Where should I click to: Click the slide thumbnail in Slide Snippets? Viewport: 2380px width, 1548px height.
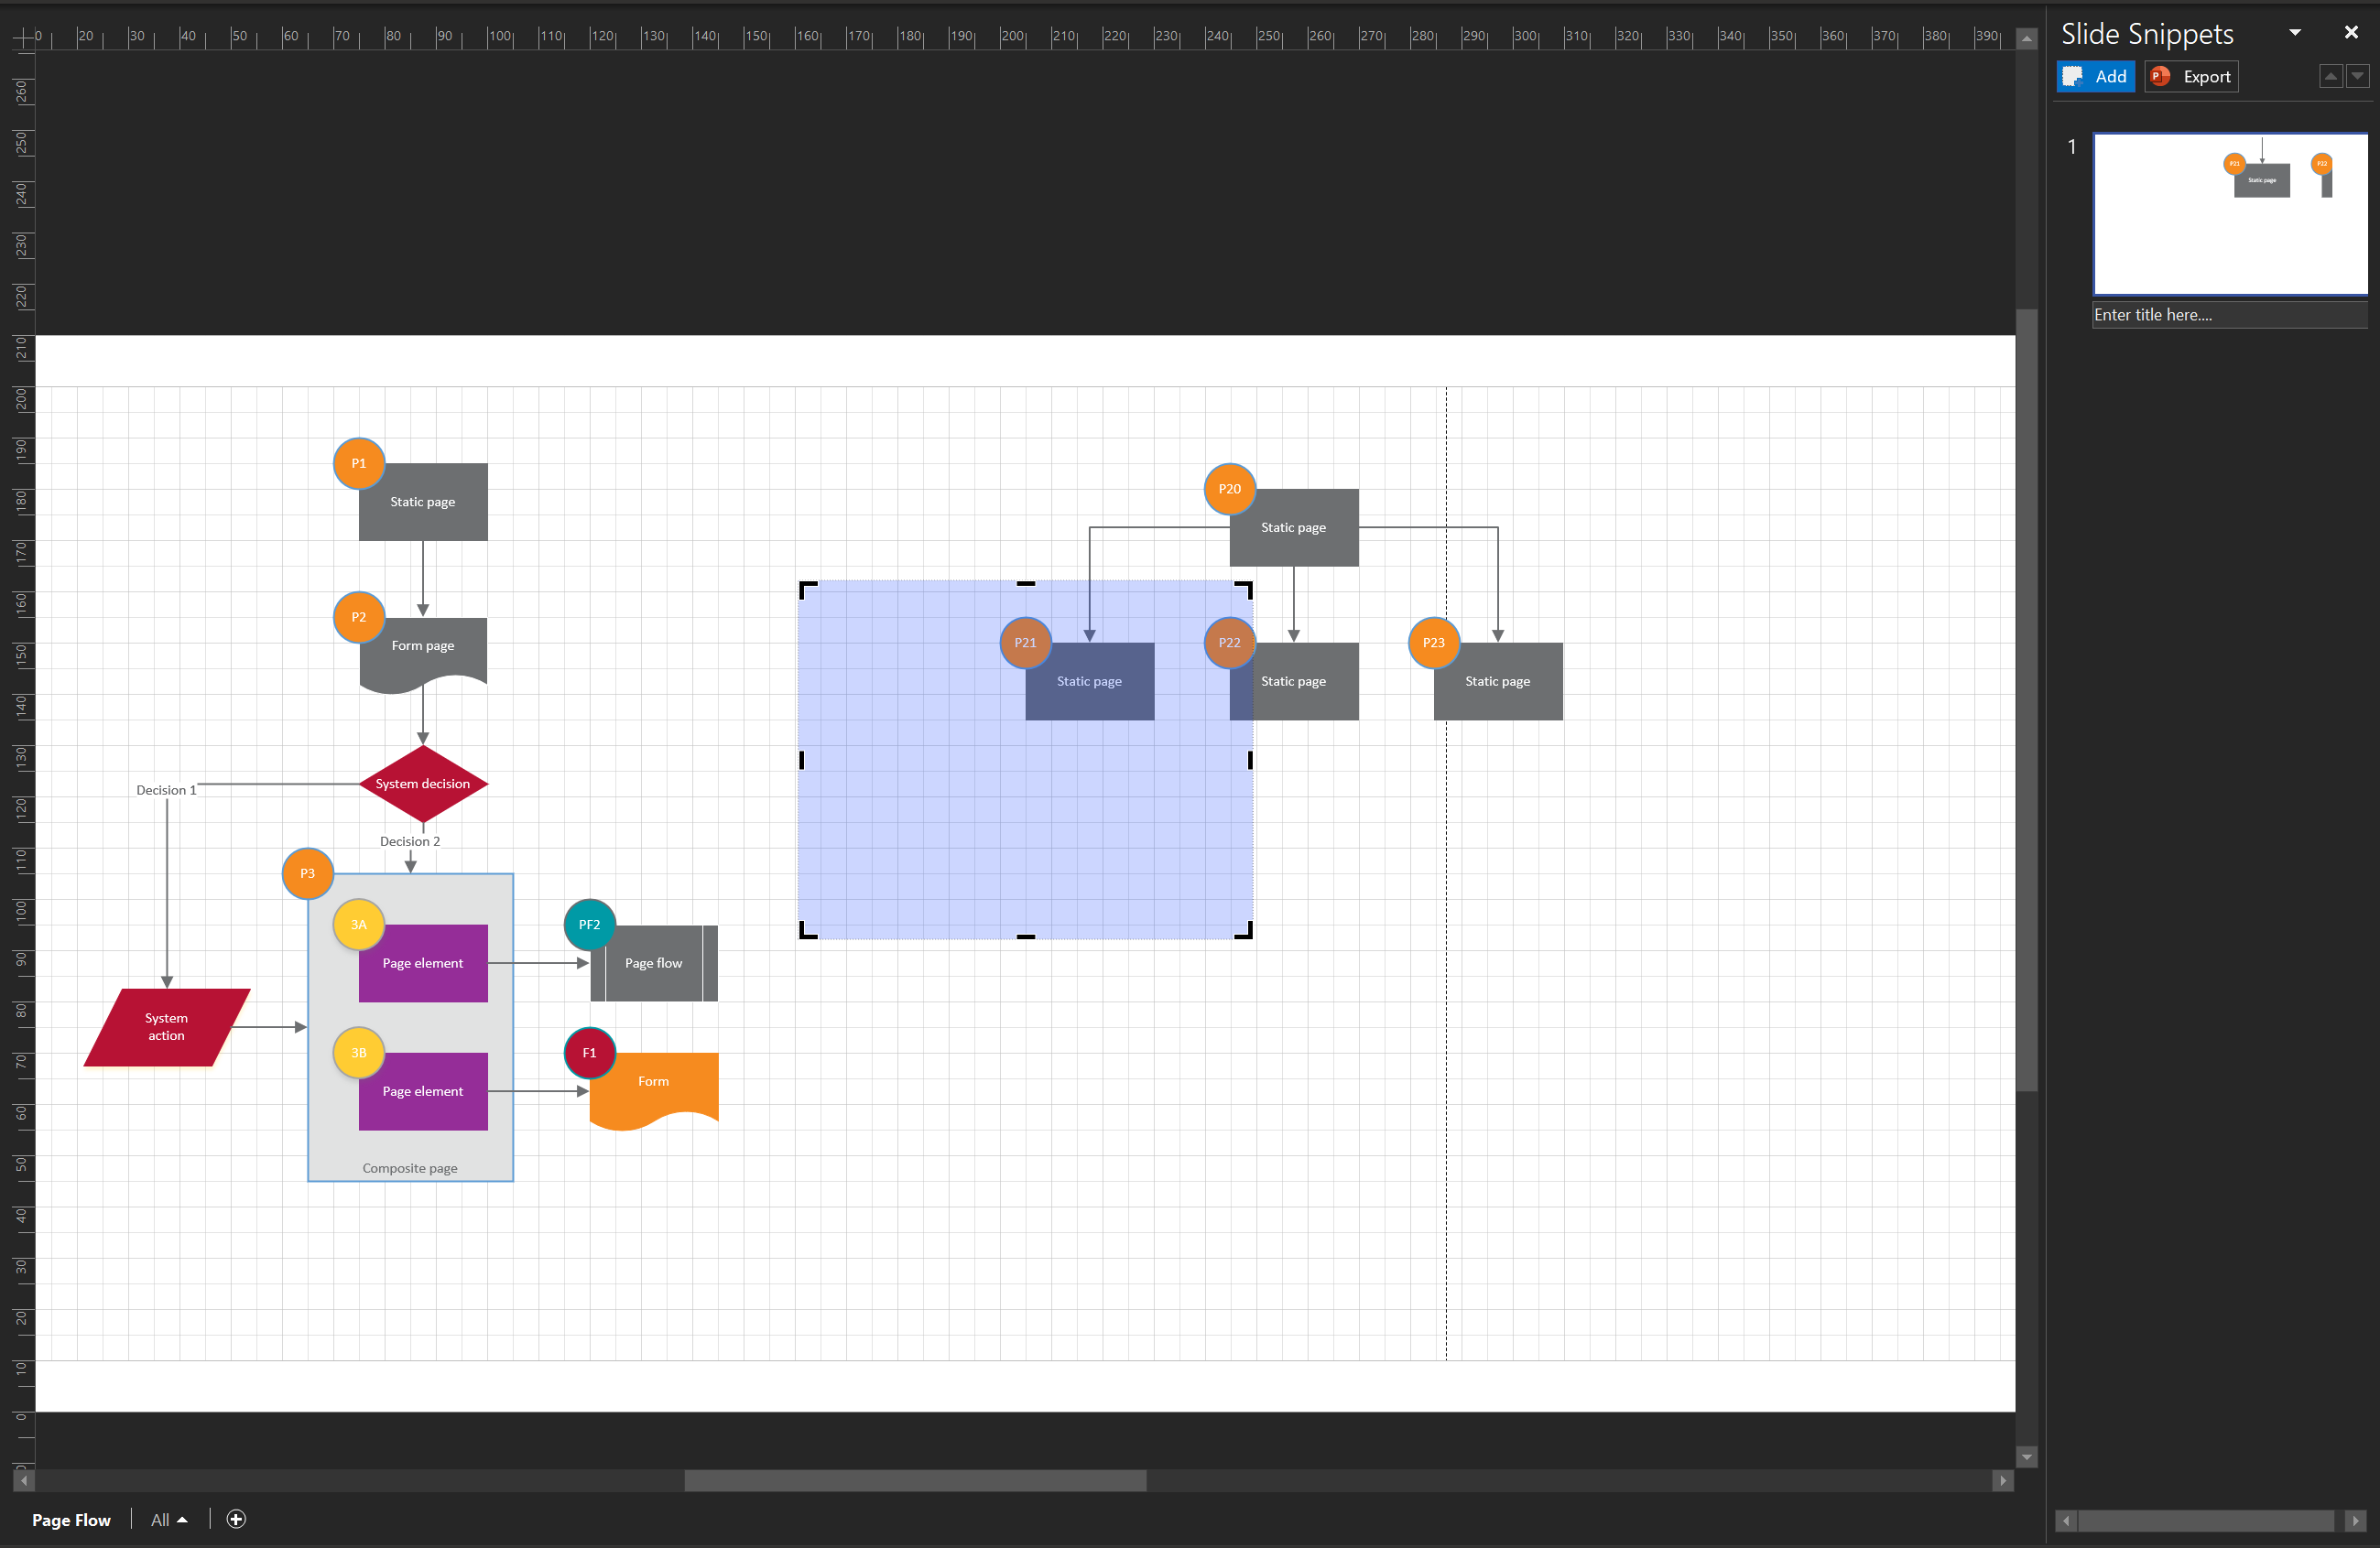tap(2227, 213)
